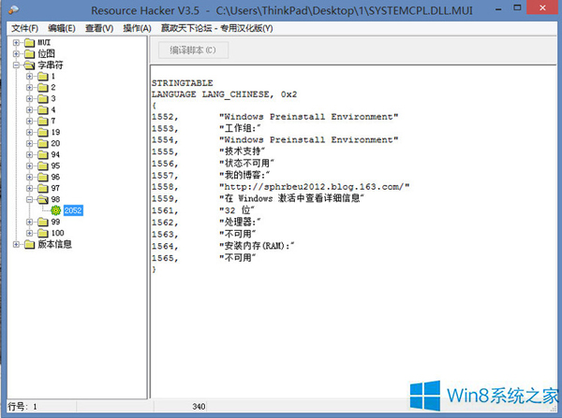Click the "工作组:" string on line 1553
This screenshot has height=418, width=562.
click(x=240, y=128)
